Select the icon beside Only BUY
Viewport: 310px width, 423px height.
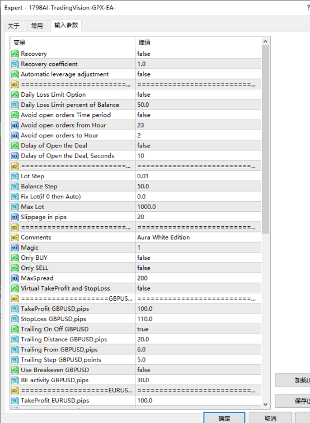15,258
